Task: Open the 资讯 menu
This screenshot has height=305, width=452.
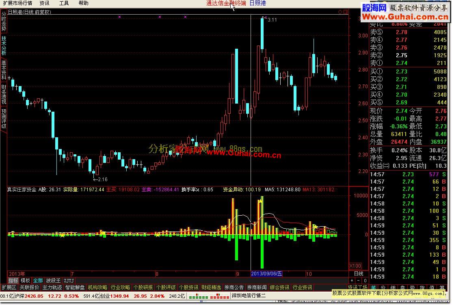Action: [44, 3]
